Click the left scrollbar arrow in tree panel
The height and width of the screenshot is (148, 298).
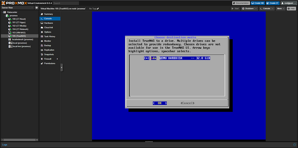[2, 140]
